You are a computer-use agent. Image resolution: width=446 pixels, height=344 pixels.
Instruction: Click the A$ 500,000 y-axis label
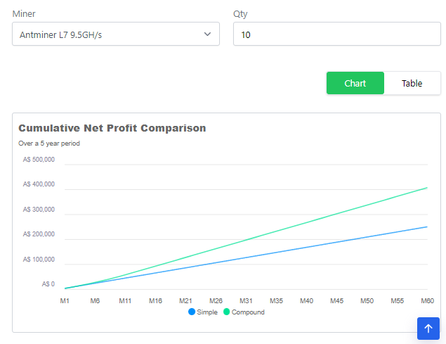point(39,160)
